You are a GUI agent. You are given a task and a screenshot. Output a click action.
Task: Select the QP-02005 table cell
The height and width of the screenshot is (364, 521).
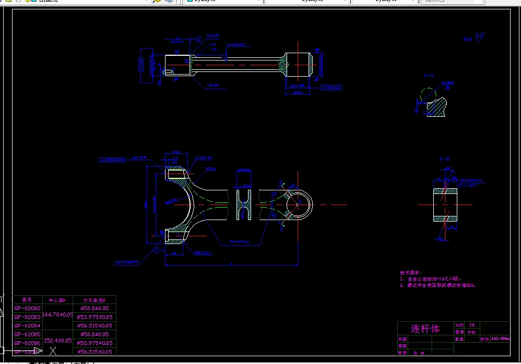(x=27, y=334)
